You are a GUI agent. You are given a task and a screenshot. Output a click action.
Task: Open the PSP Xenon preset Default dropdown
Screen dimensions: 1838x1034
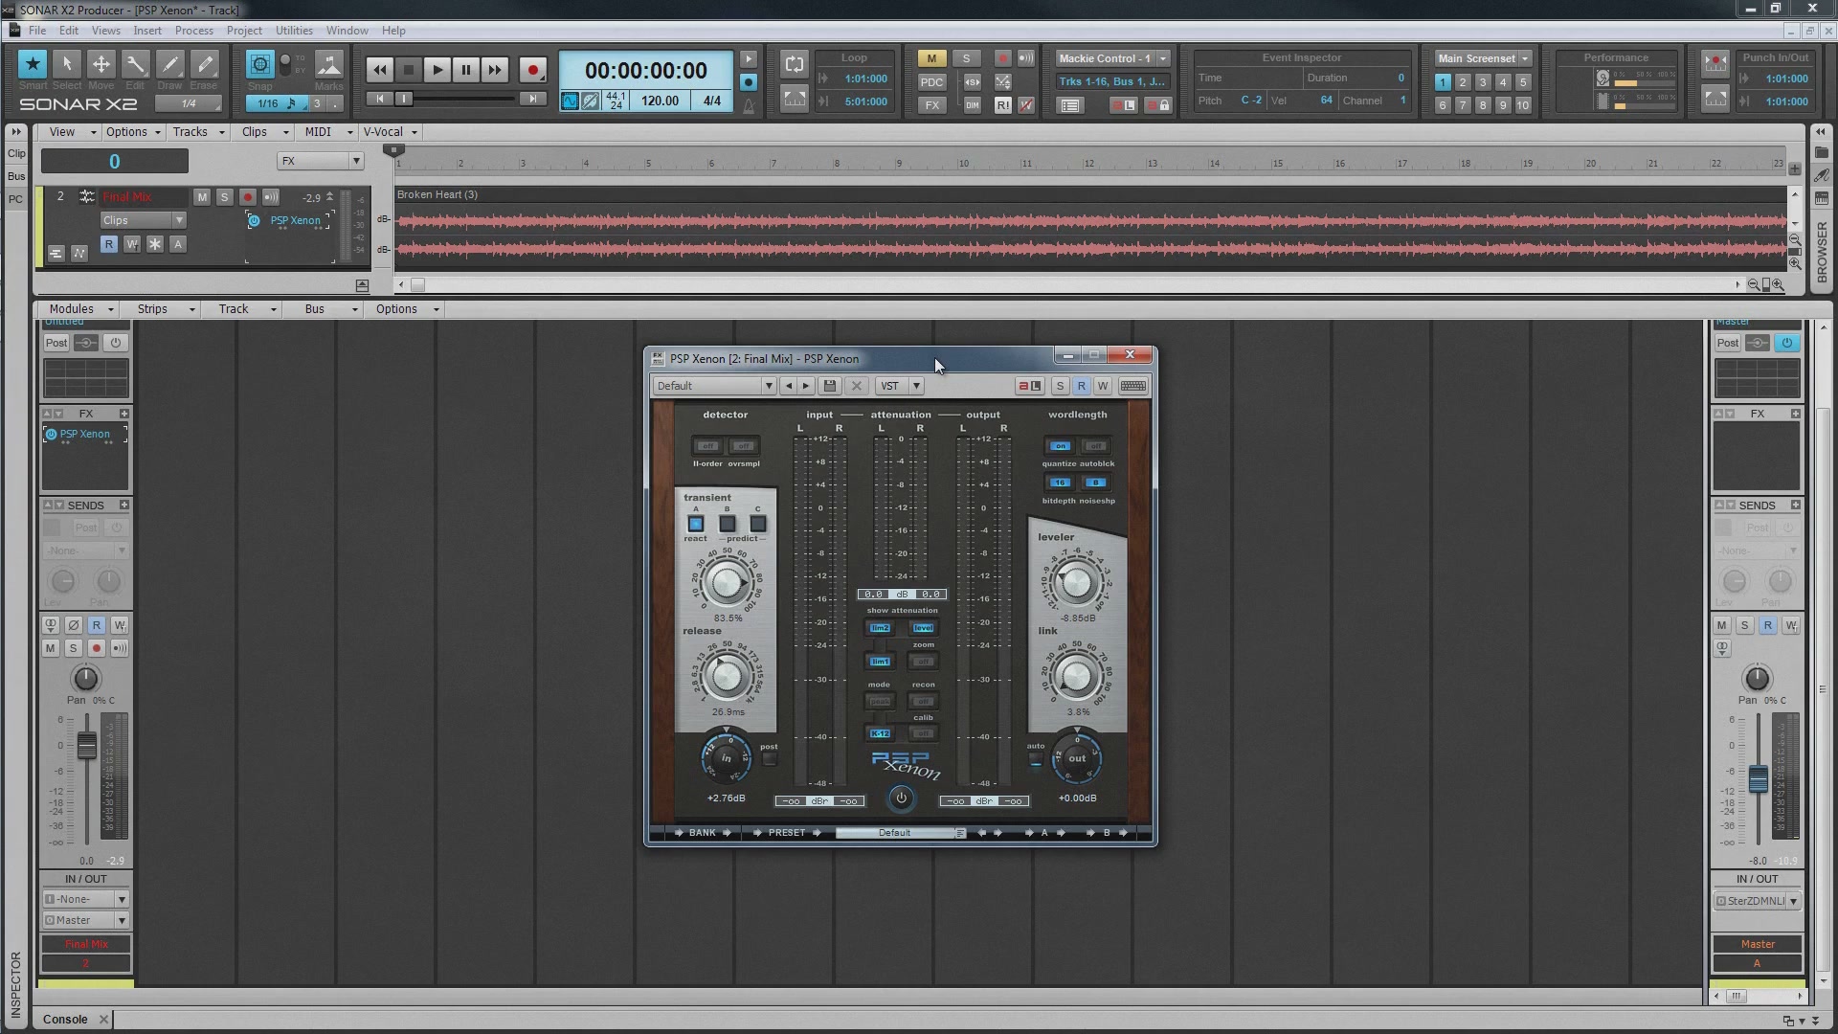pos(714,386)
